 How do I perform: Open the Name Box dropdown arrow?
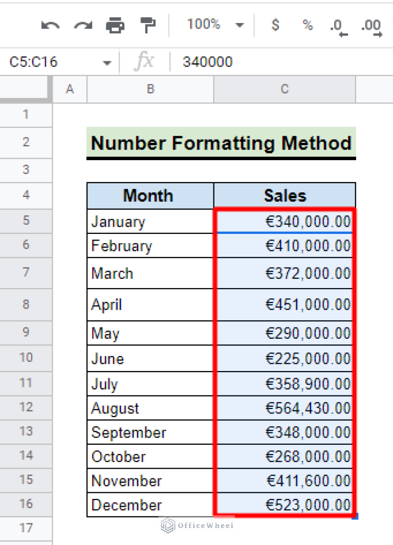click(107, 61)
